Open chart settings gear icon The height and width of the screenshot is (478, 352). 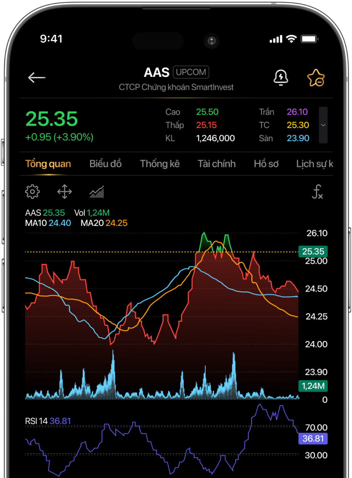coord(32,192)
